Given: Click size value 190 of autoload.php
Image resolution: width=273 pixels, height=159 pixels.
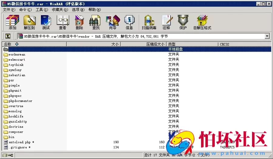Looking at the screenshot, I should click(x=116, y=142).
